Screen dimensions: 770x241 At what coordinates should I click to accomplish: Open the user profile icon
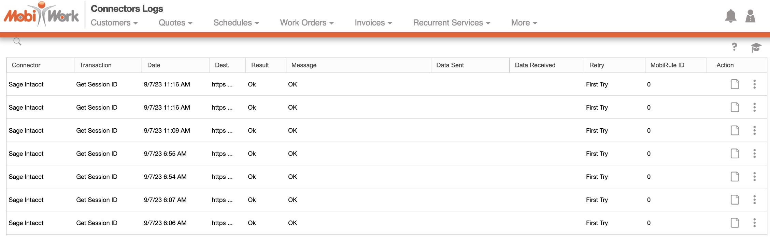coord(750,16)
